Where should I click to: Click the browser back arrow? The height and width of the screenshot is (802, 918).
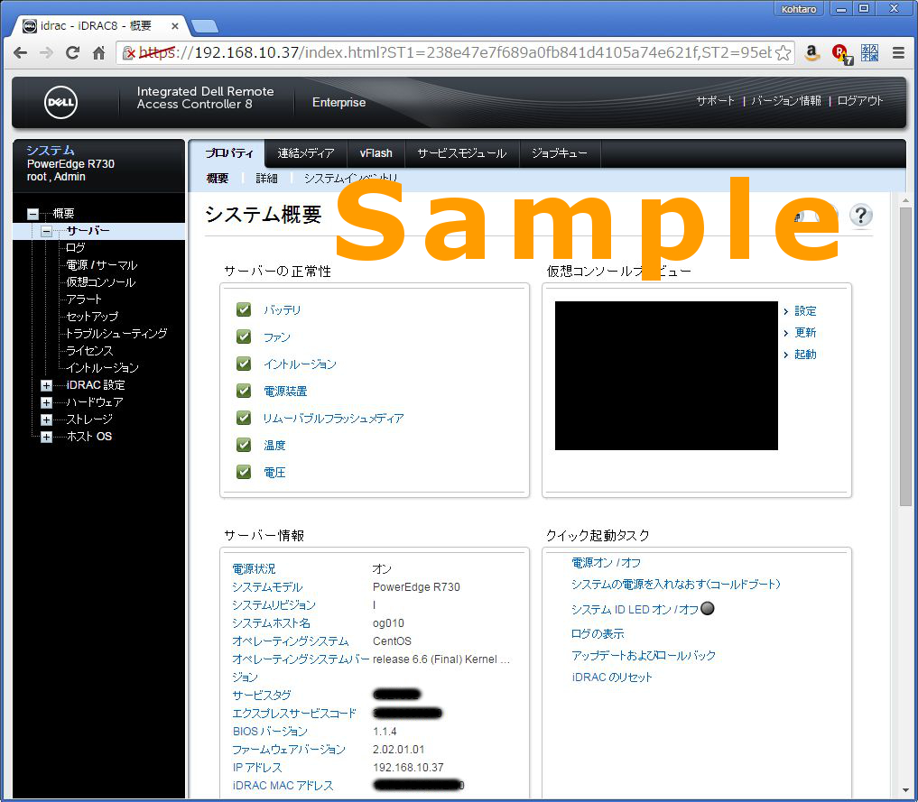click(21, 53)
